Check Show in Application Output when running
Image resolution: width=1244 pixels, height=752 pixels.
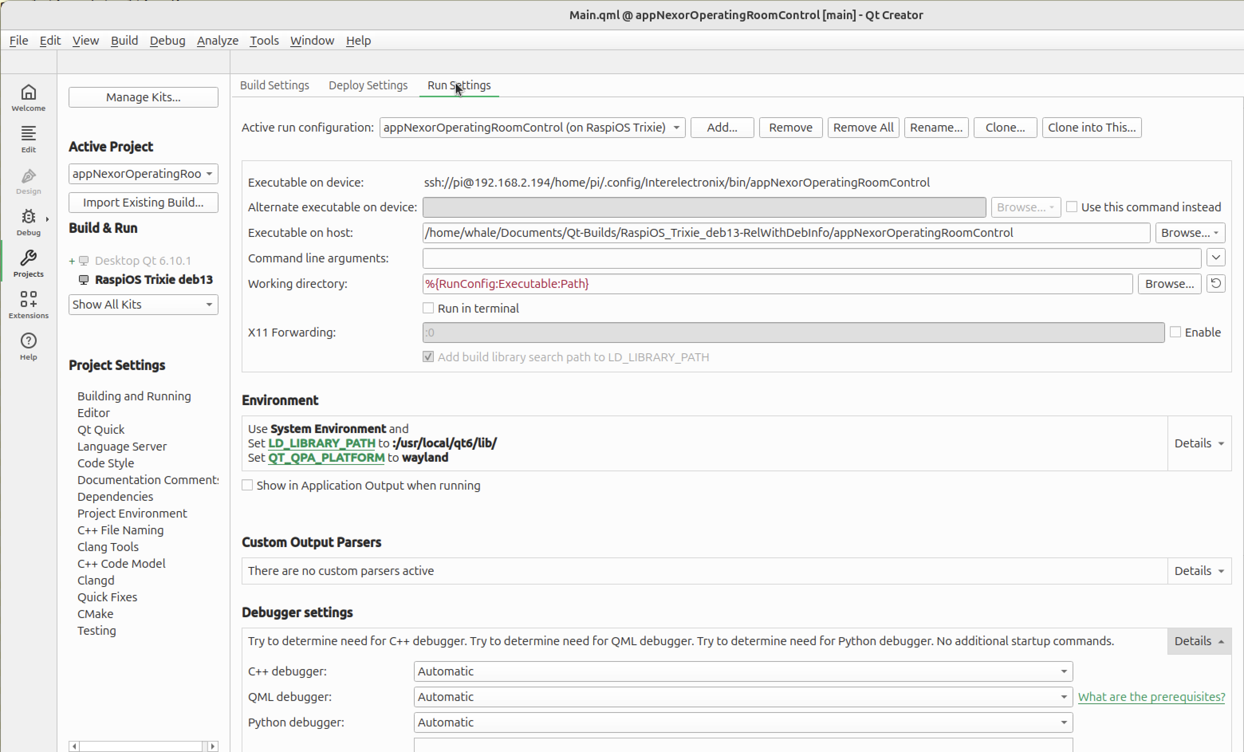point(247,485)
